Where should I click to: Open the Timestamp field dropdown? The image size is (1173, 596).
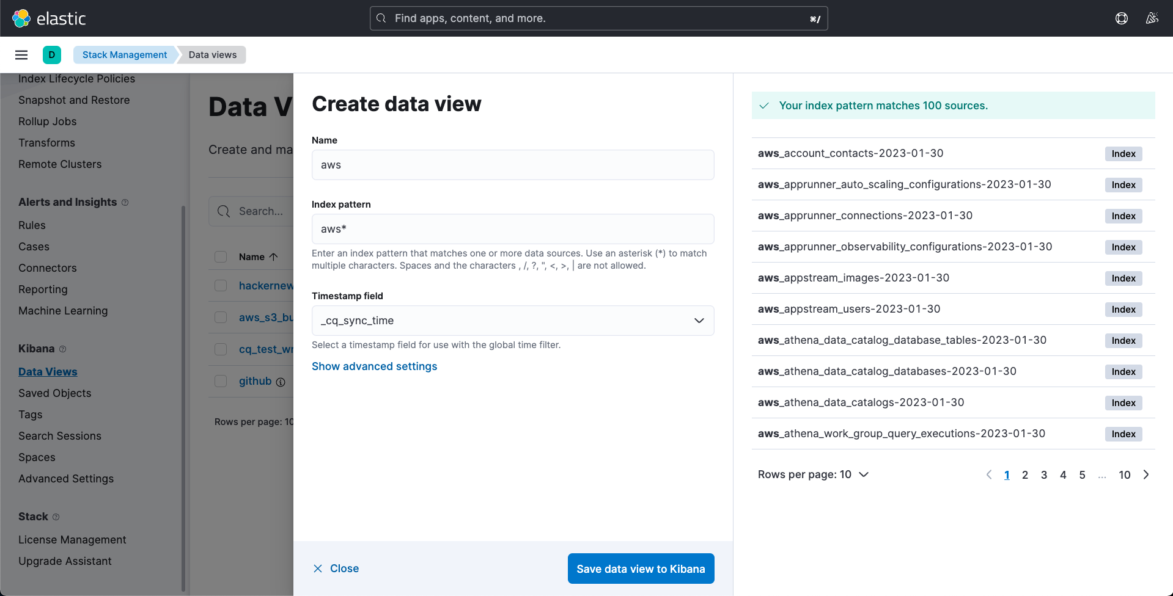click(x=513, y=321)
